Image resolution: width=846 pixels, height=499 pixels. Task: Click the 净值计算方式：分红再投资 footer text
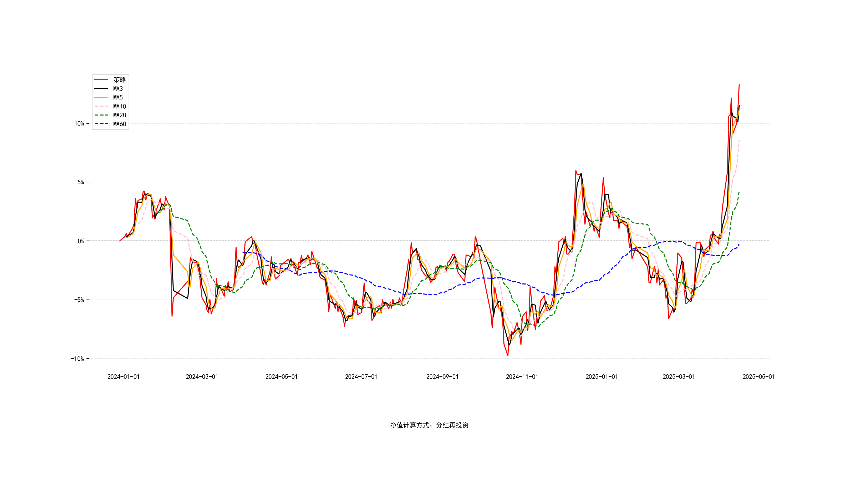[429, 425]
